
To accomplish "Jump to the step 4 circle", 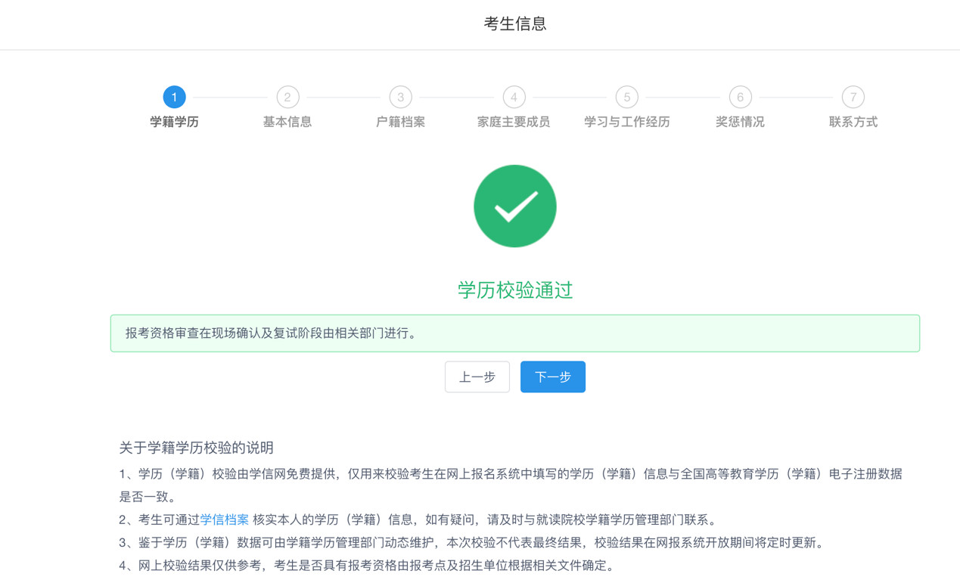I will [x=514, y=97].
